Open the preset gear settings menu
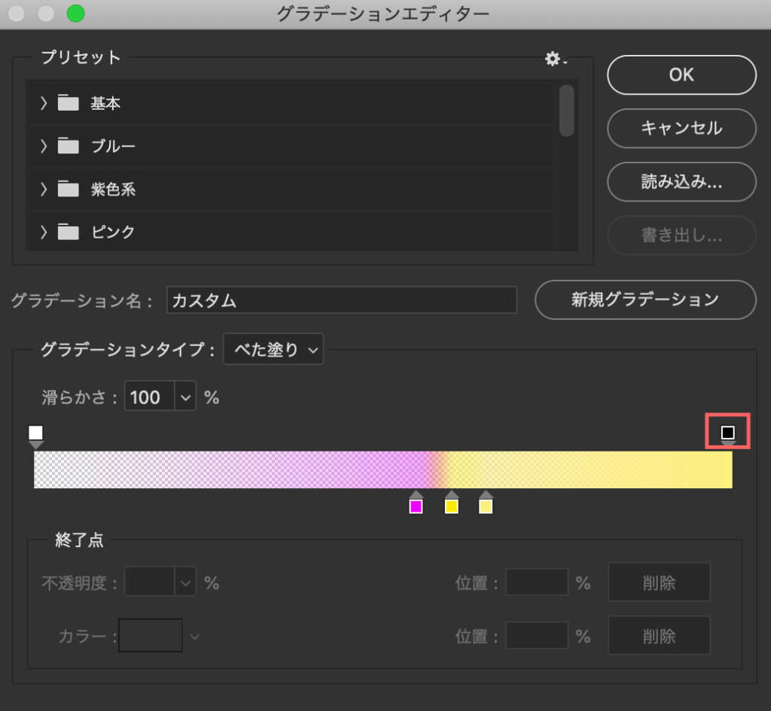Image resolution: width=771 pixels, height=711 pixels. [555, 59]
